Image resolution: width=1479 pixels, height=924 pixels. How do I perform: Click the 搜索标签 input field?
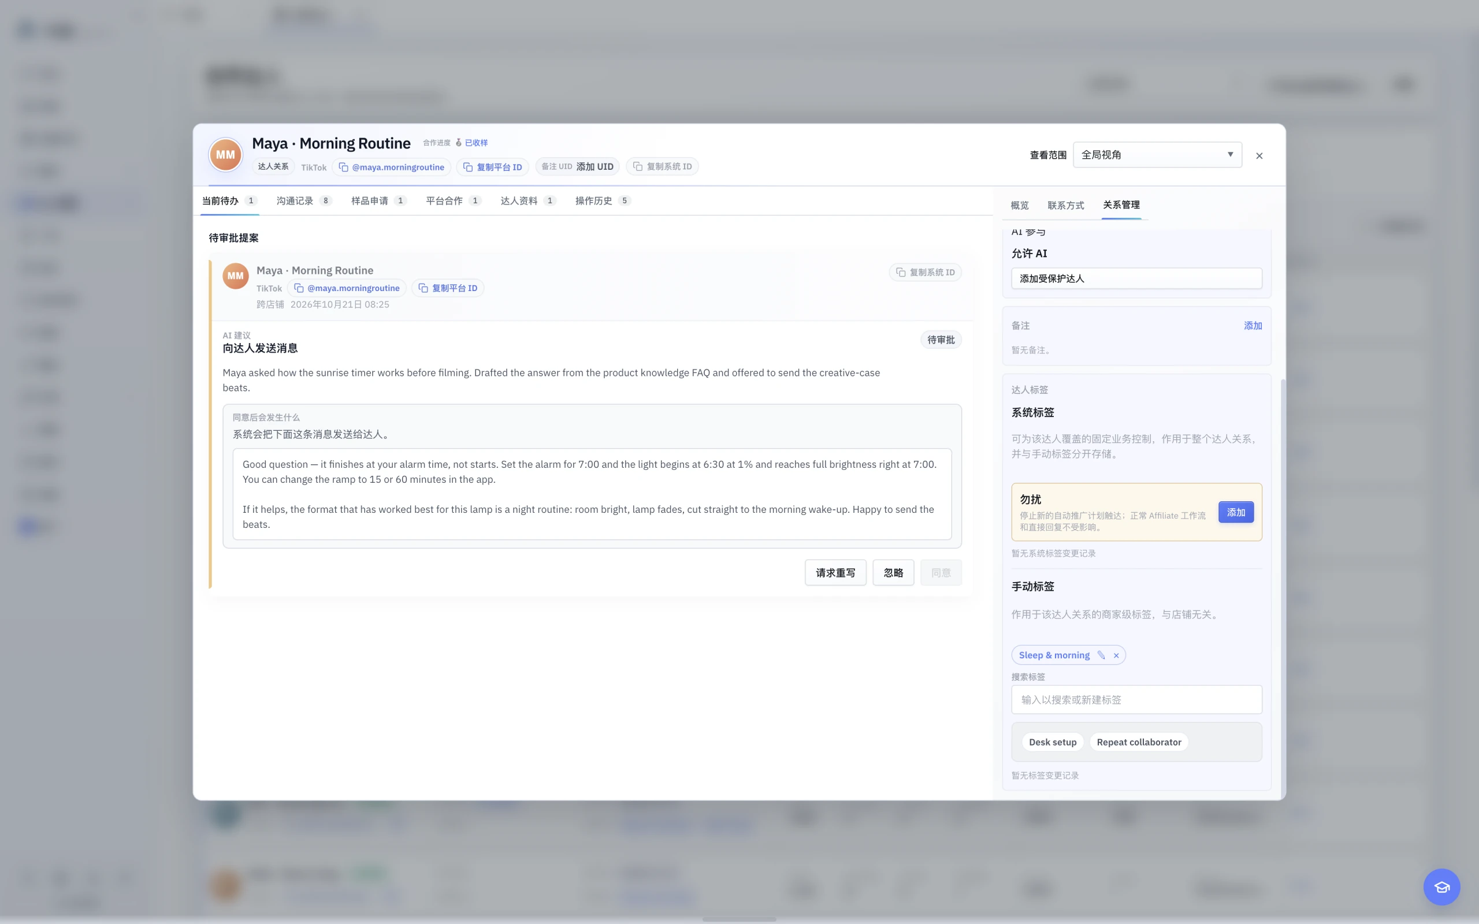pyautogui.click(x=1136, y=700)
